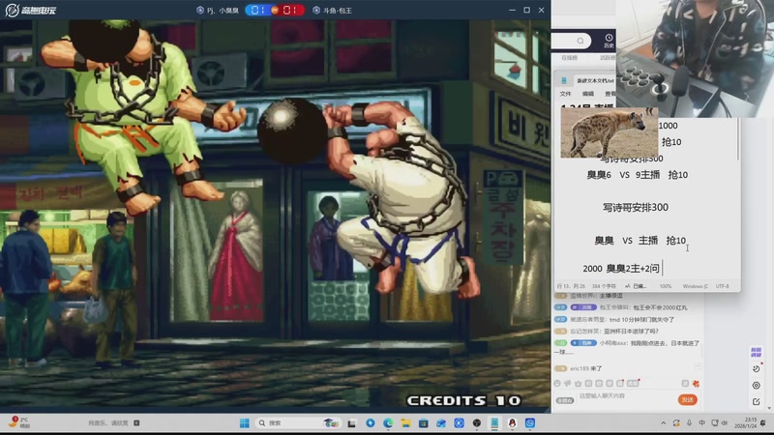
Task: Show hidden system tray icons chevron
Action: (x=664, y=423)
